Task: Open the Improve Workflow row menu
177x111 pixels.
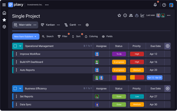Action: click(16, 54)
